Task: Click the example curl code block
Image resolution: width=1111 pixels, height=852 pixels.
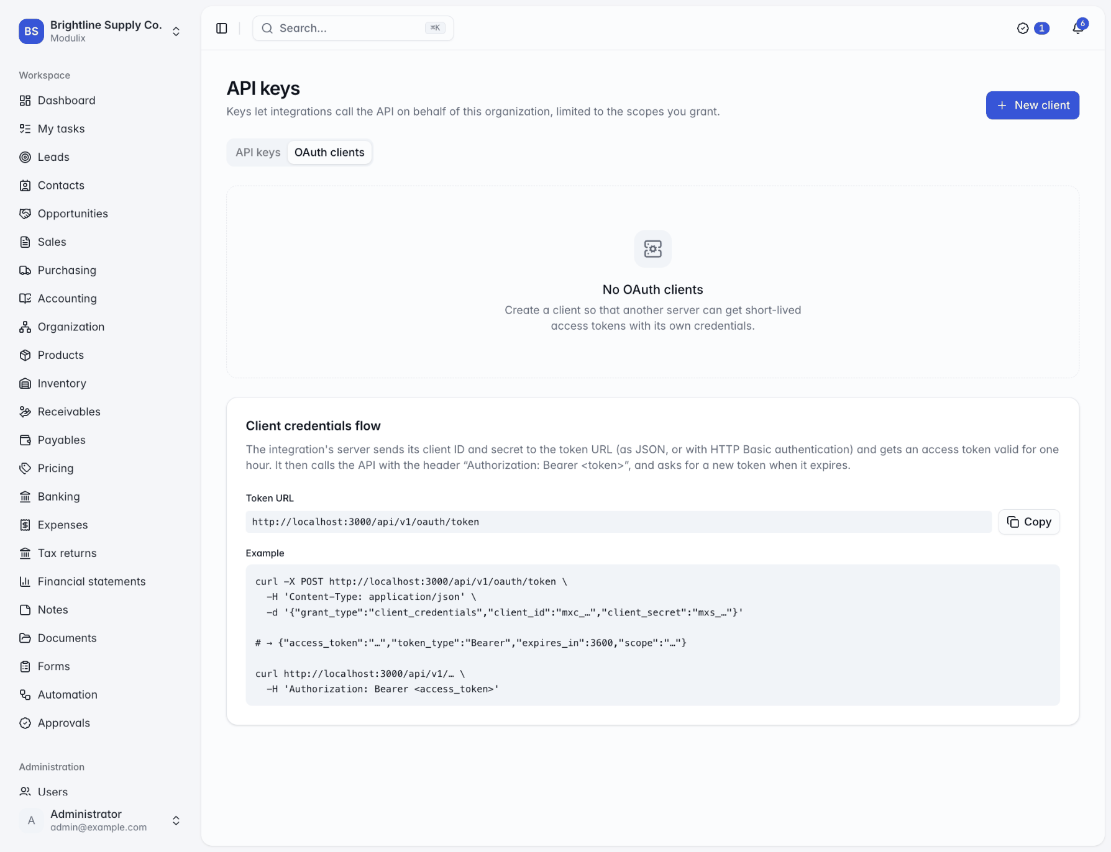Action: pos(652,635)
